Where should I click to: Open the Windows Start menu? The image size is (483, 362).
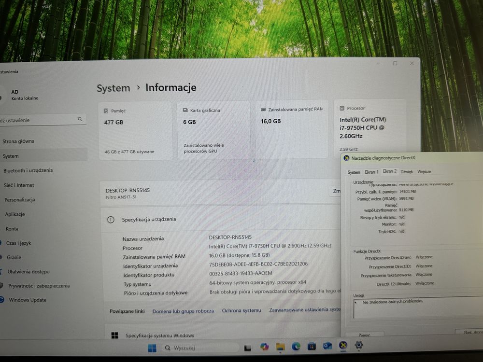click(152, 348)
